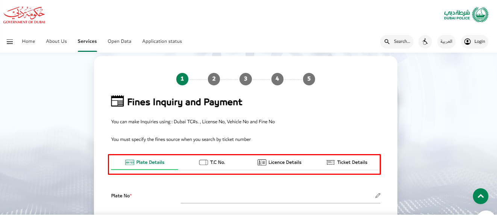Click the Government of Dubai logo
The height and width of the screenshot is (215, 497).
24,15
